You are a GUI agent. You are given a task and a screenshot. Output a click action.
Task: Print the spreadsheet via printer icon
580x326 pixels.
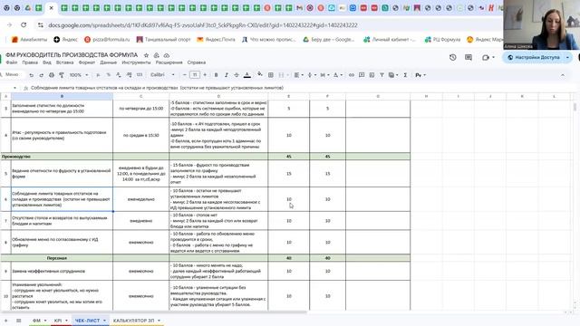(52, 75)
